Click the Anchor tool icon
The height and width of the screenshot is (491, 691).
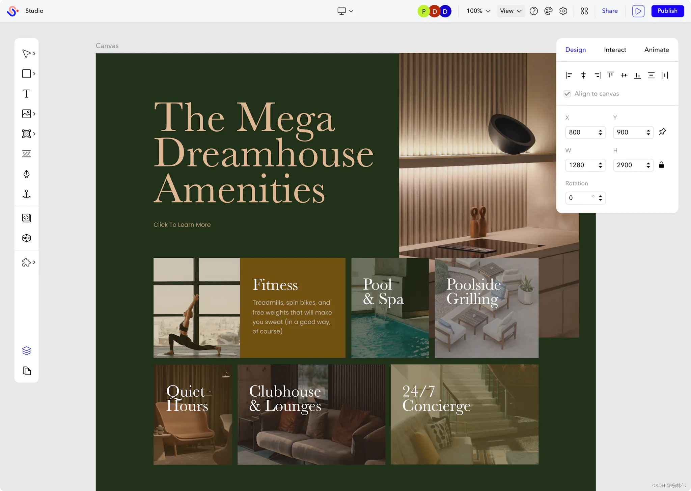click(26, 194)
